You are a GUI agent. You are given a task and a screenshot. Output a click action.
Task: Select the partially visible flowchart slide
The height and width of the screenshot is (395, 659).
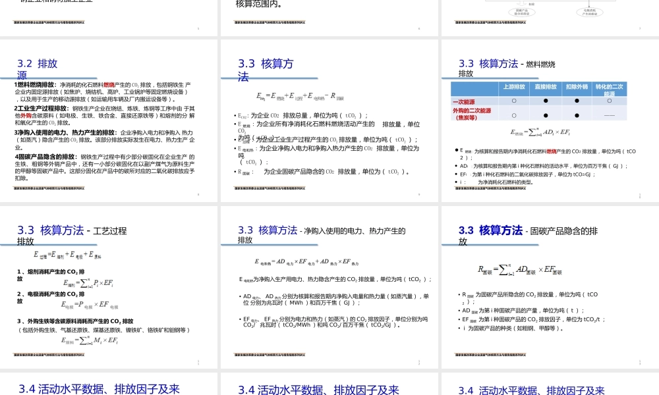[x=550, y=18]
